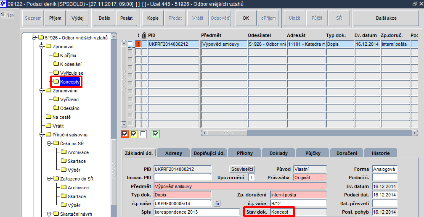
Task: Collapse the Příruční spisovna tree node
Action: point(41,135)
